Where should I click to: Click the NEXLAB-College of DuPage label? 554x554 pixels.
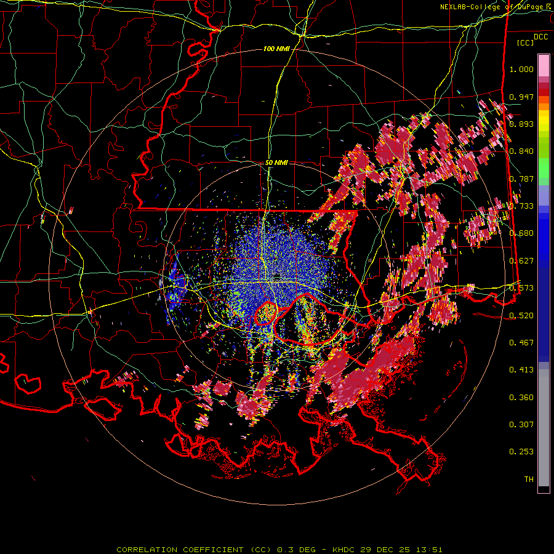pos(495,7)
